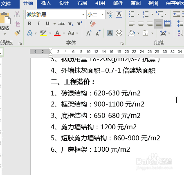Open the underline style dropdown arrow

point(54,24)
